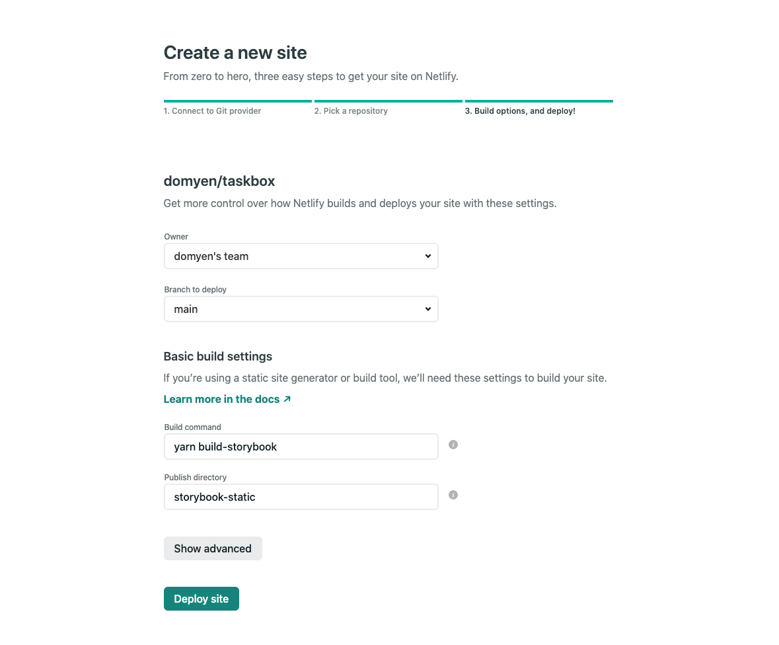779x645 pixels.
Task: Follow the "Learn more in the docs" link
Action: click(221, 399)
